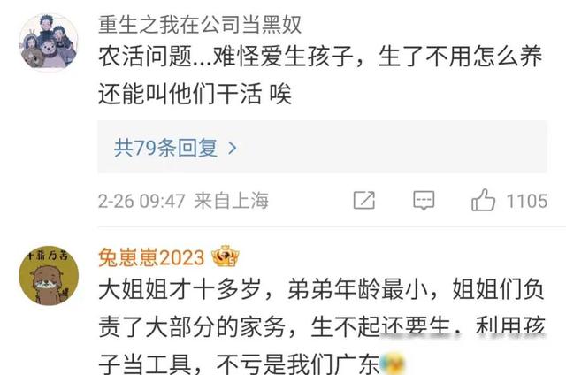Visit the 兔崽崽2023 username link
This screenshot has width=566, height=375.
151,257
